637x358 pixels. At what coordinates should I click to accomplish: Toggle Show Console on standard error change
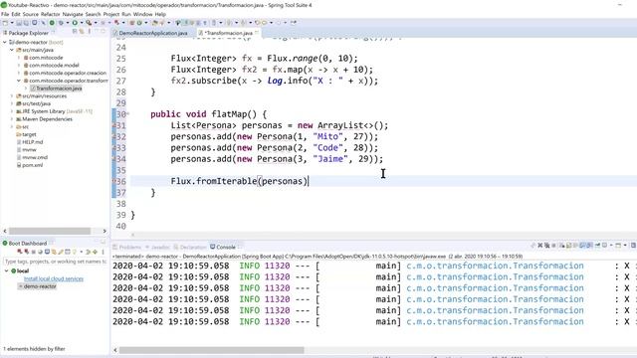(589, 246)
